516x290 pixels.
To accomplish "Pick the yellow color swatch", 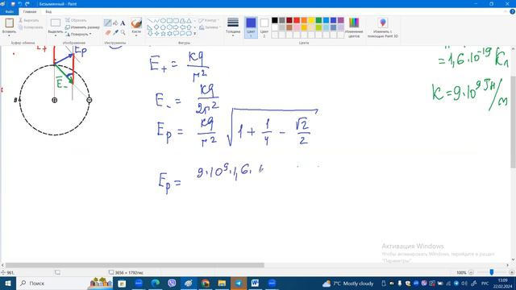I will [311, 20].
